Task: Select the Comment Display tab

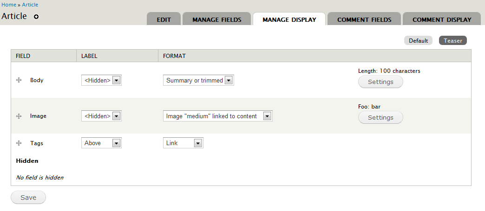Action: pyautogui.click(x=441, y=19)
